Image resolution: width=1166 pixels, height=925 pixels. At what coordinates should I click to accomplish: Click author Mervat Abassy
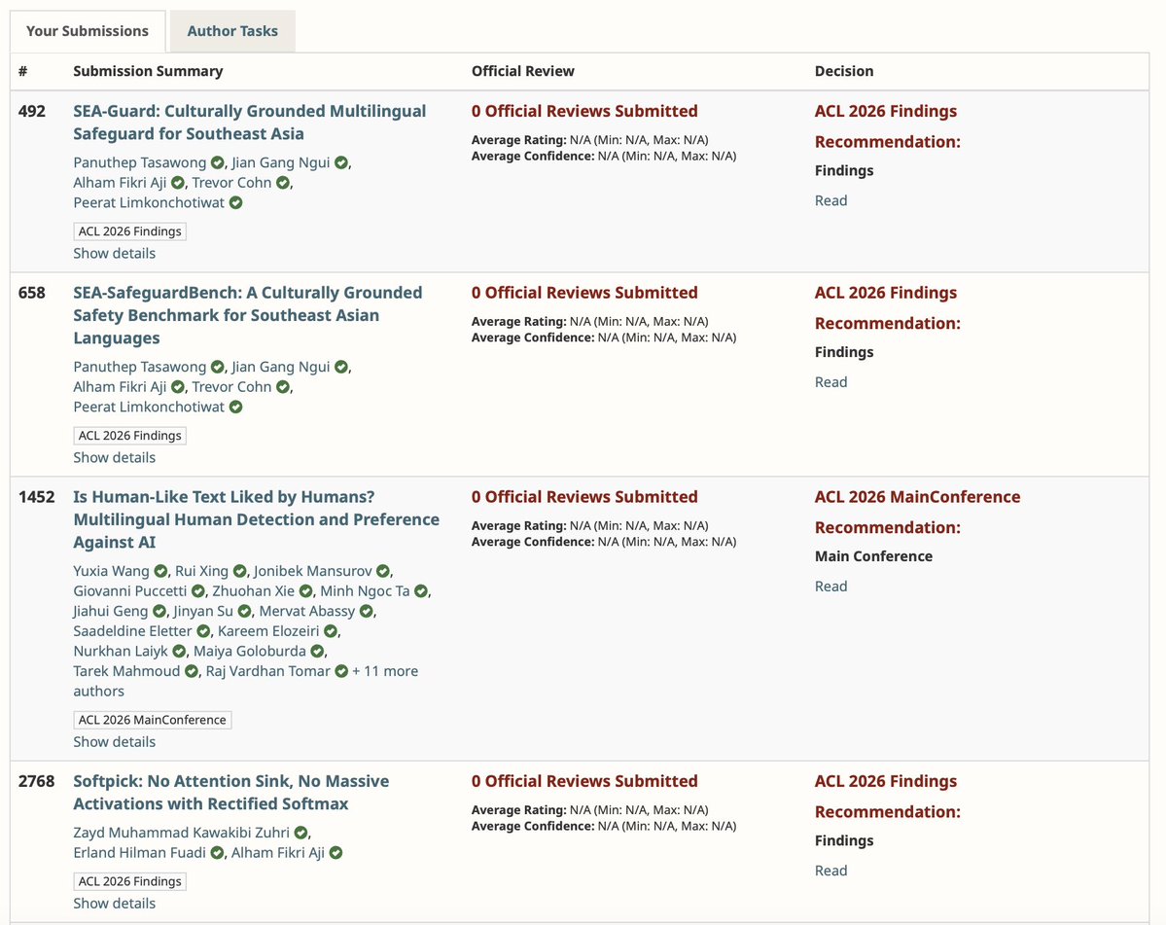point(306,611)
